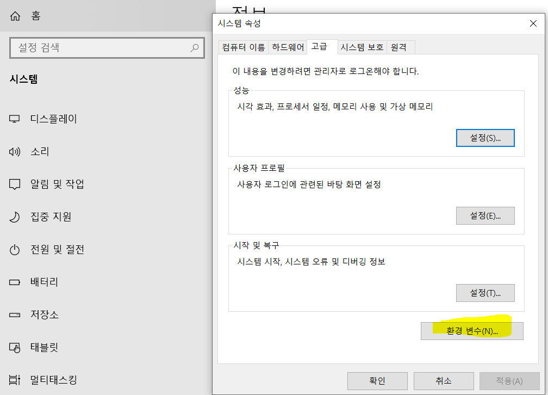548x395 pixels.
Task: Confirm with the 확인 button
Action: pos(377,381)
